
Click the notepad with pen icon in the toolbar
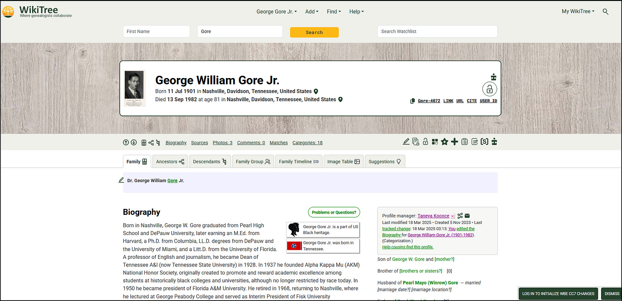tap(475, 142)
